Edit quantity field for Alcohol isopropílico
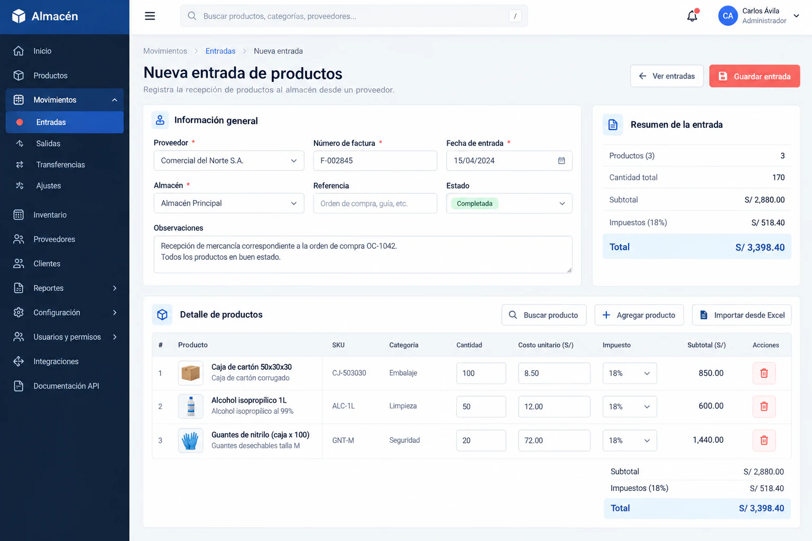 pos(481,406)
